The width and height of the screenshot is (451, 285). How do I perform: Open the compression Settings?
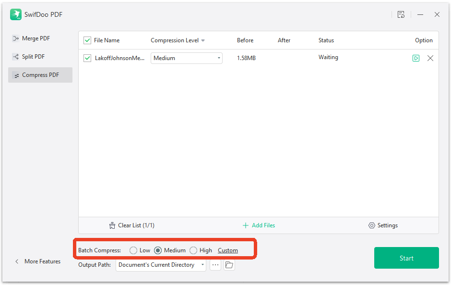383,225
